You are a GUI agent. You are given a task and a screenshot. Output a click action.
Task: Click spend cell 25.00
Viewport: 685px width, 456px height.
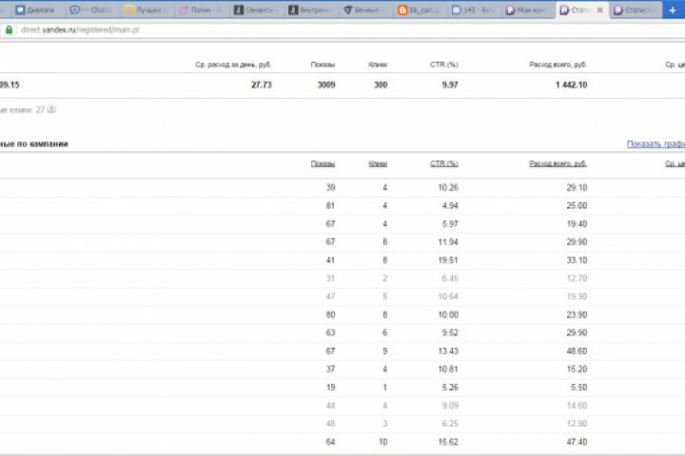pos(577,205)
